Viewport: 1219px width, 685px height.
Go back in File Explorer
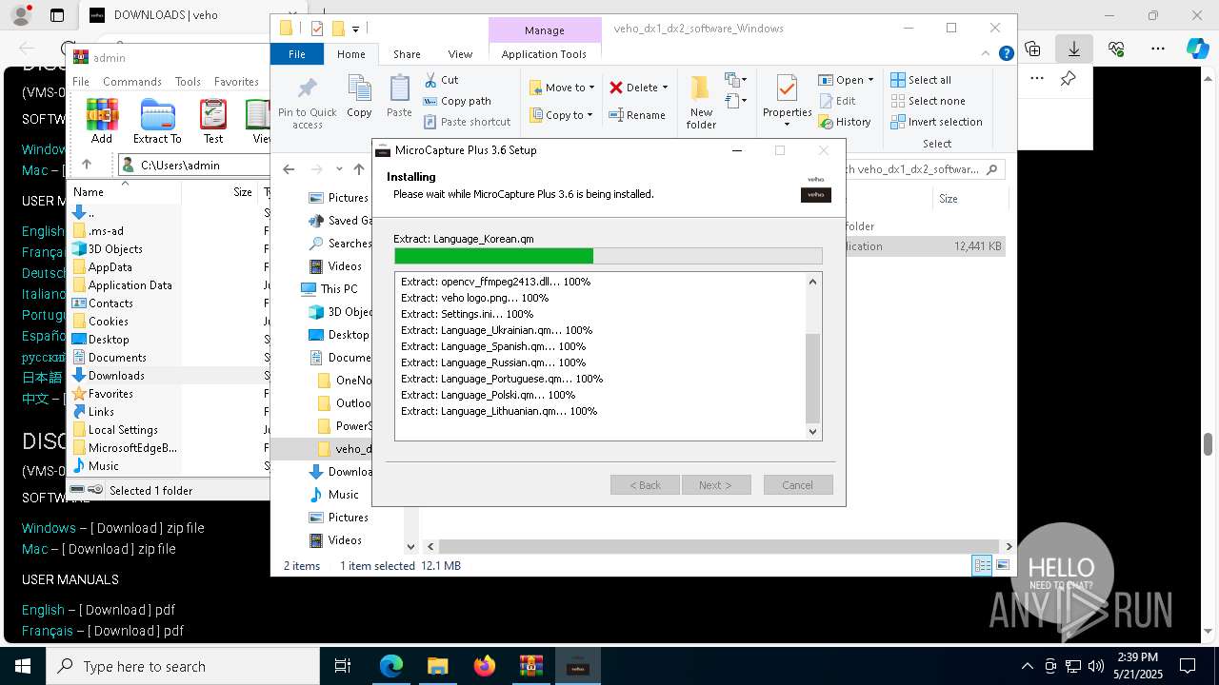coord(289,169)
